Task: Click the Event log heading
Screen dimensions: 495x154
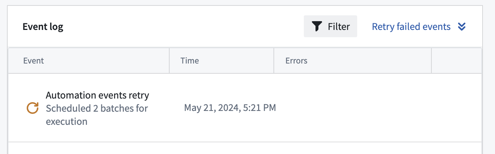Action: [x=43, y=27]
